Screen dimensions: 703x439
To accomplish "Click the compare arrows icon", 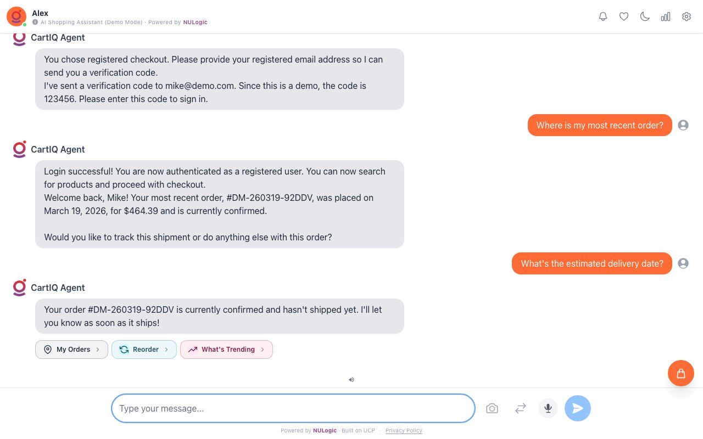I will pos(520,408).
